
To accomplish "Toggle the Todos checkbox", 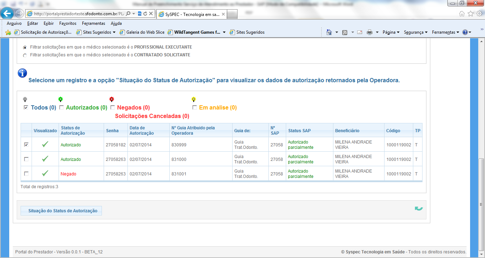I will [26, 107].
